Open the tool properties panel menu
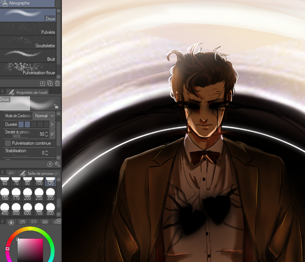Image resolution: width=305 pixels, height=262 pixels. click(x=2, y=91)
